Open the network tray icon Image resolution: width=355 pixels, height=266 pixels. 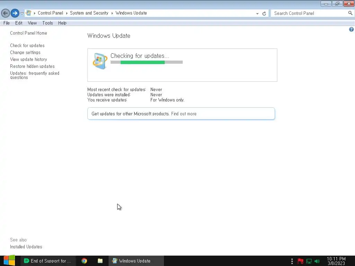tap(309, 261)
